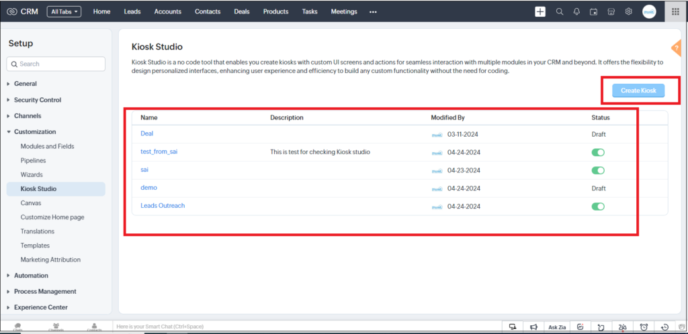Open Translations settings
The image size is (688, 334).
tap(38, 231)
